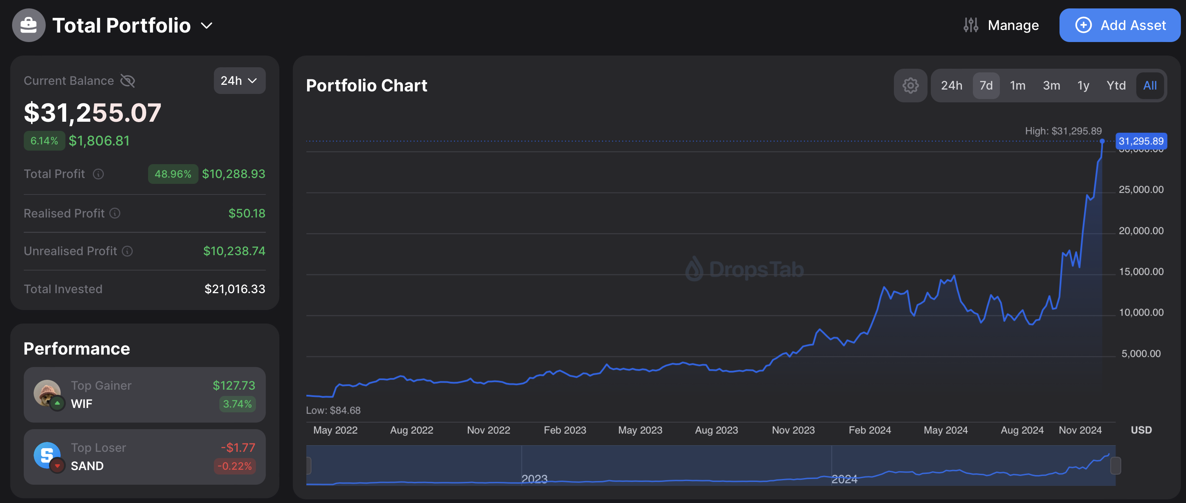Click the portfolio briefcase icon
The image size is (1186, 503).
[29, 25]
